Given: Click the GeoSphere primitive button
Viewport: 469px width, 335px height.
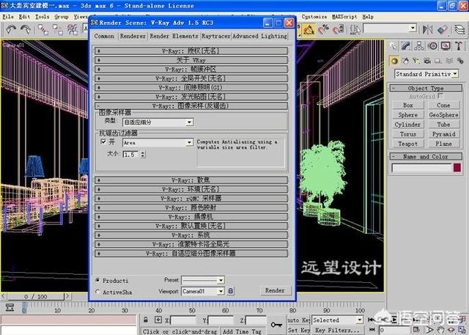Looking at the screenshot, I should tap(443, 115).
